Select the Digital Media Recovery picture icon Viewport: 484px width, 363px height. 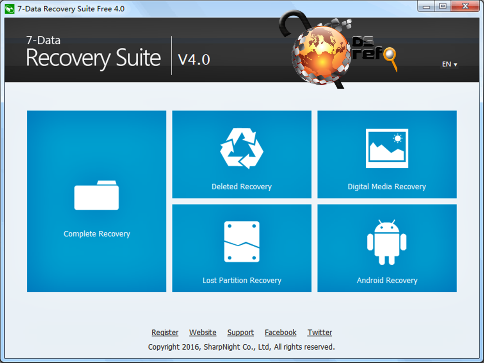pyautogui.click(x=387, y=148)
